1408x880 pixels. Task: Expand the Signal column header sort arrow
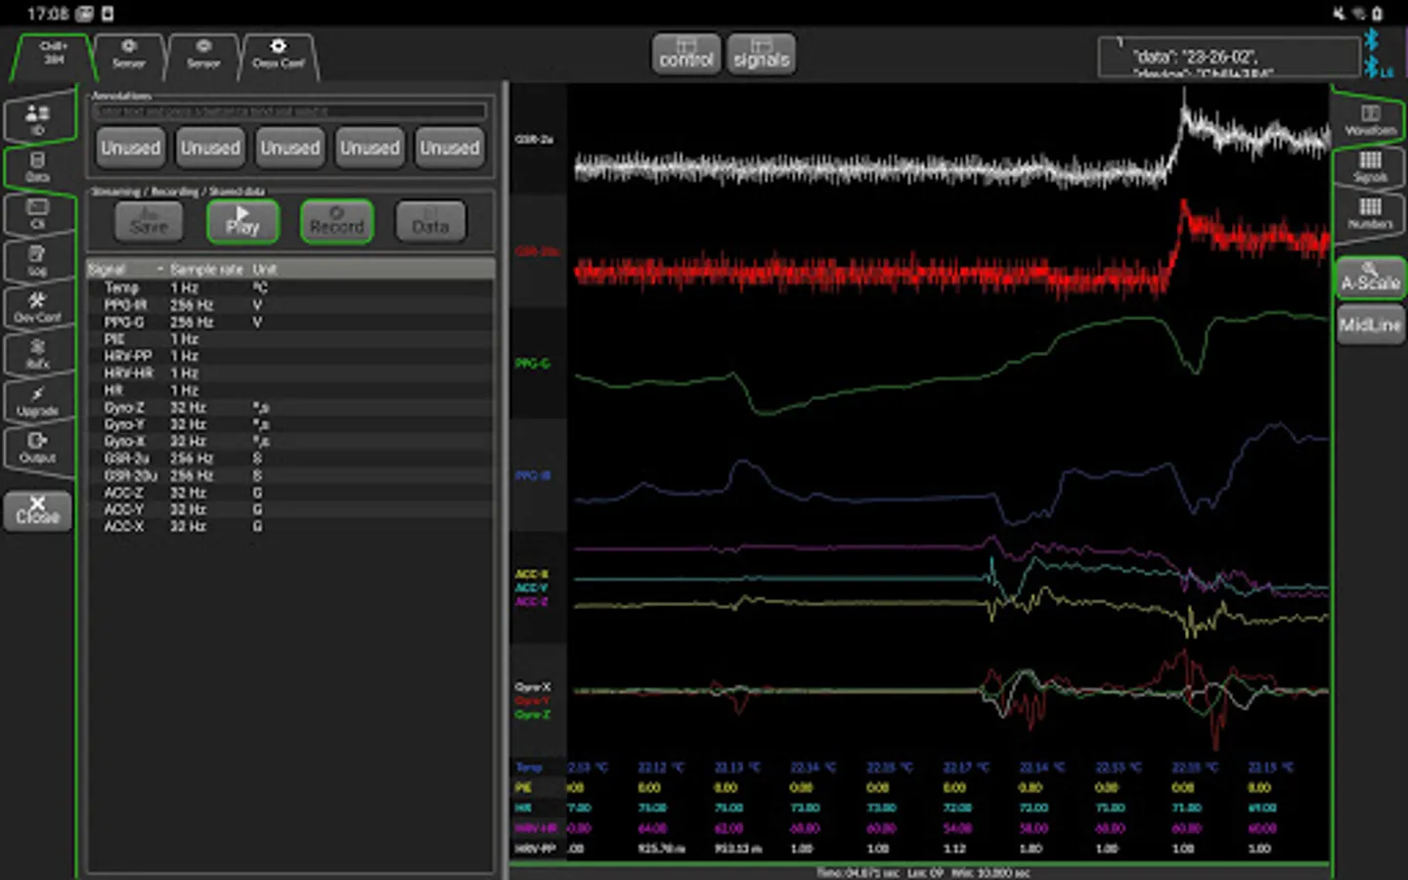[160, 269]
